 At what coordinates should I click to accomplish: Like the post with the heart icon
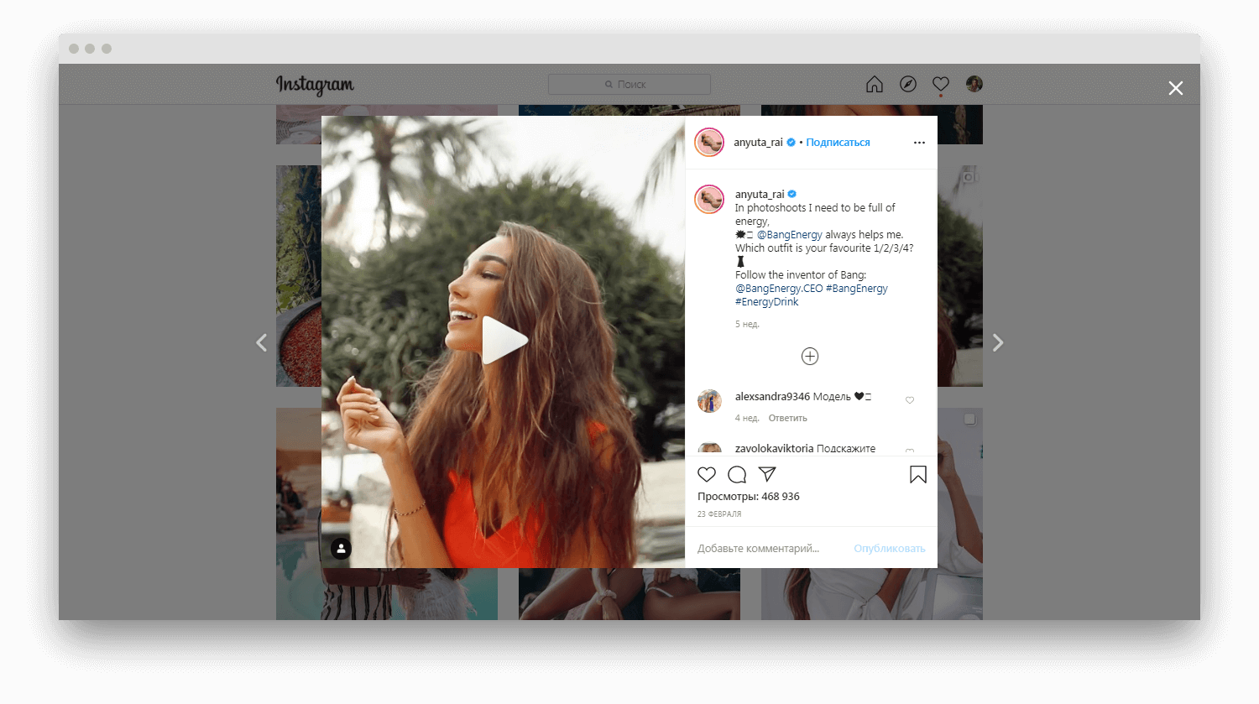707,475
